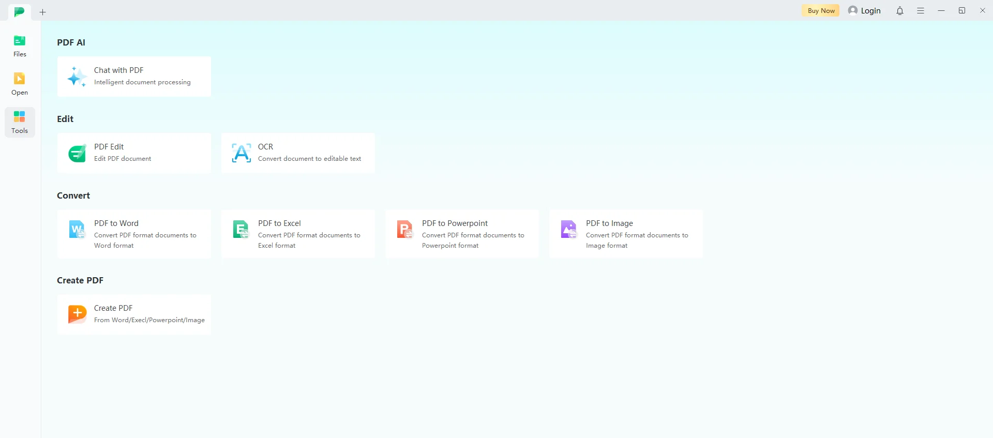Click 'Convert document to editable text' description
The width and height of the screenshot is (993, 438).
pos(310,159)
